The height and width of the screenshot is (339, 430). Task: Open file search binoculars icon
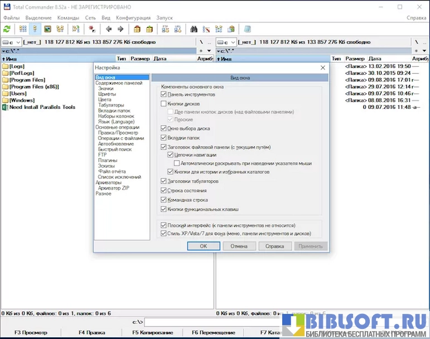coord(194,29)
